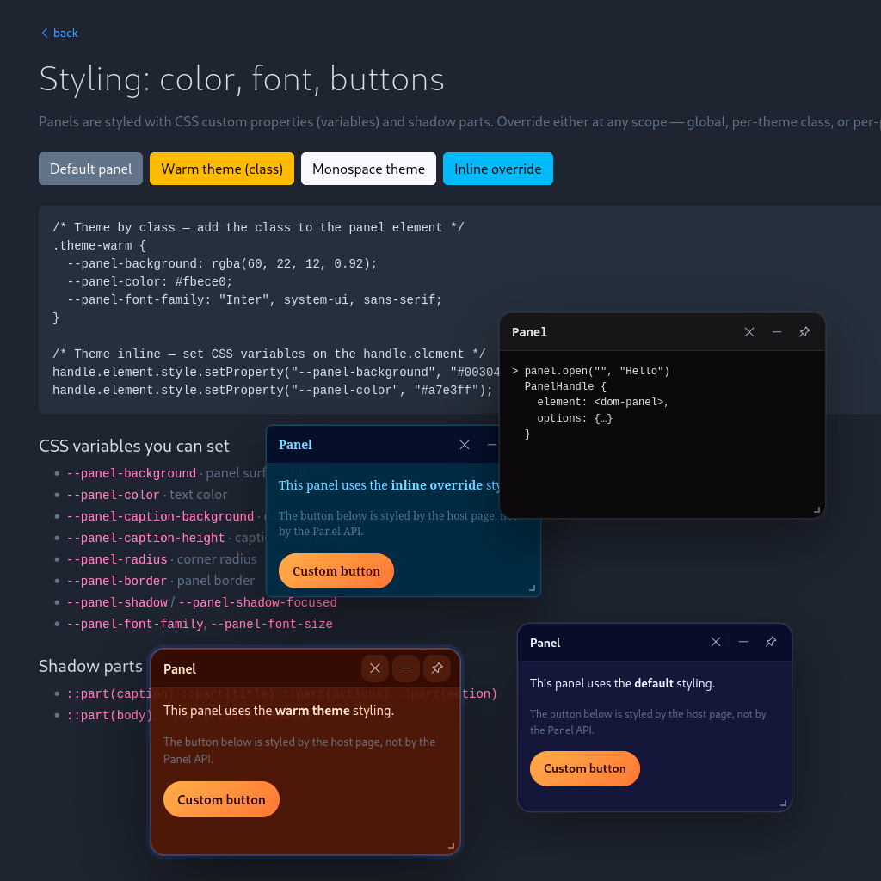Click Custom button in warm theme panel
The width and height of the screenshot is (881, 881).
tap(221, 799)
